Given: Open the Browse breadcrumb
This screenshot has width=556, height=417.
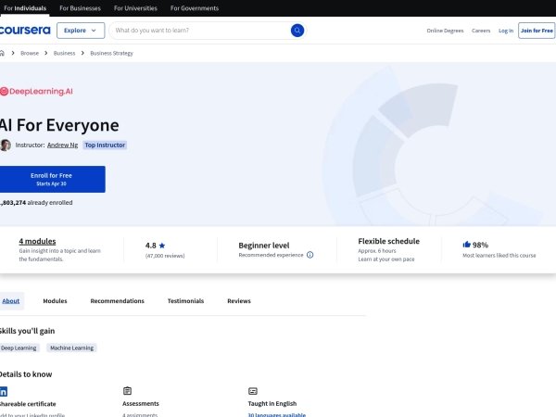Looking at the screenshot, I should click(x=30, y=53).
